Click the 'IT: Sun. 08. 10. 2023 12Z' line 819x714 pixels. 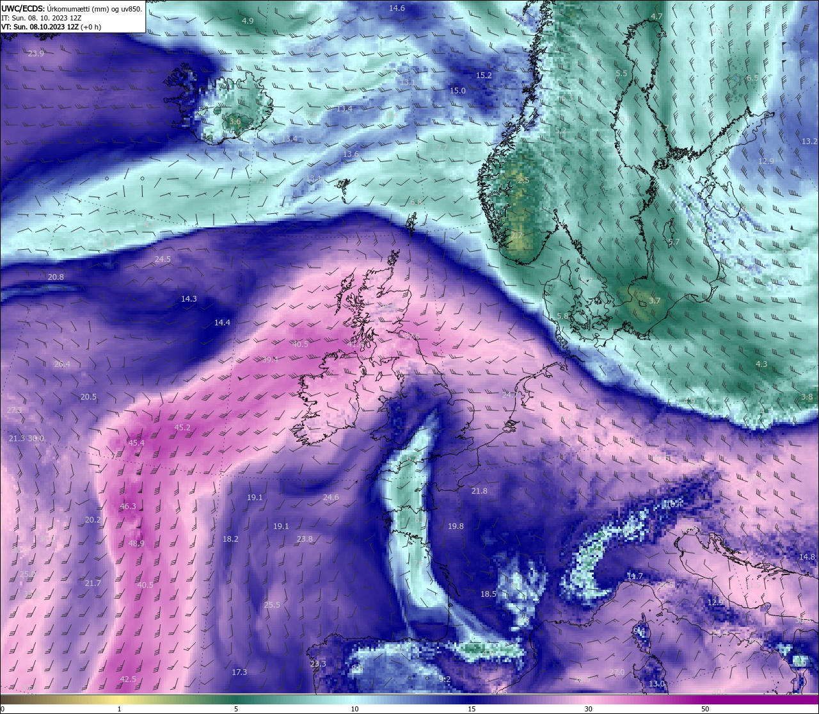[x=41, y=18]
